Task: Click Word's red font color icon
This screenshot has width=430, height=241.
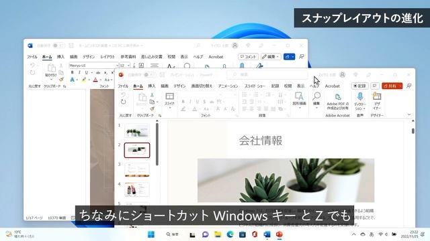Action: 95,80
